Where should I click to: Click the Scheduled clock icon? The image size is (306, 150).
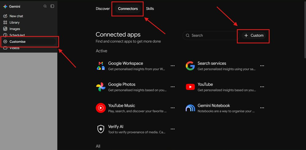tap(5, 35)
